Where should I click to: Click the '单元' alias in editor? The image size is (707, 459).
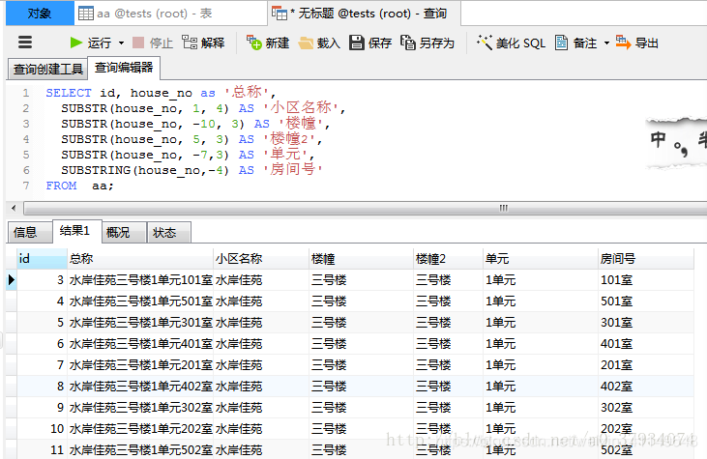click(x=285, y=155)
